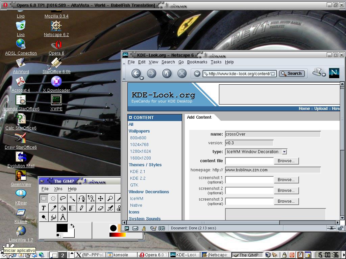The width and height of the screenshot is (346, 259).
Task: Pick the Color Picker eyedropper tool
Action: click(x=53, y=208)
